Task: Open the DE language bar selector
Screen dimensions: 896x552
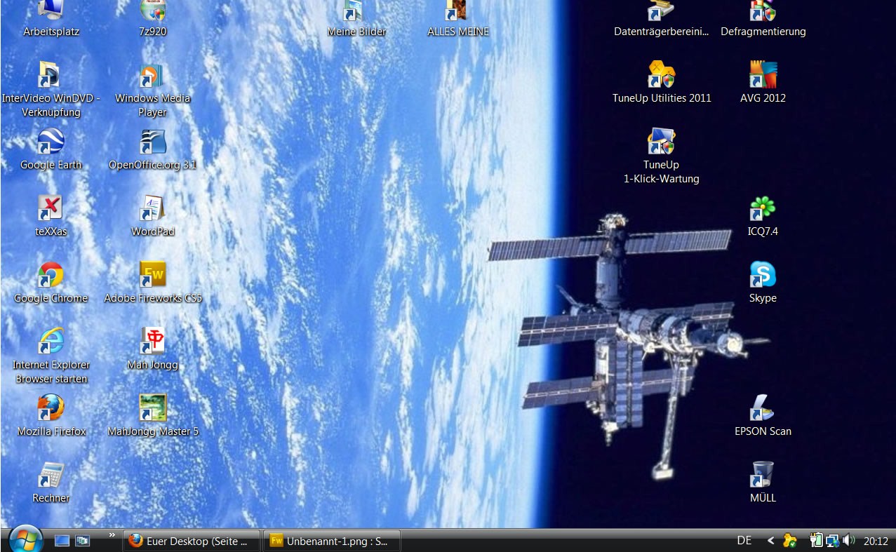Action: (x=744, y=541)
